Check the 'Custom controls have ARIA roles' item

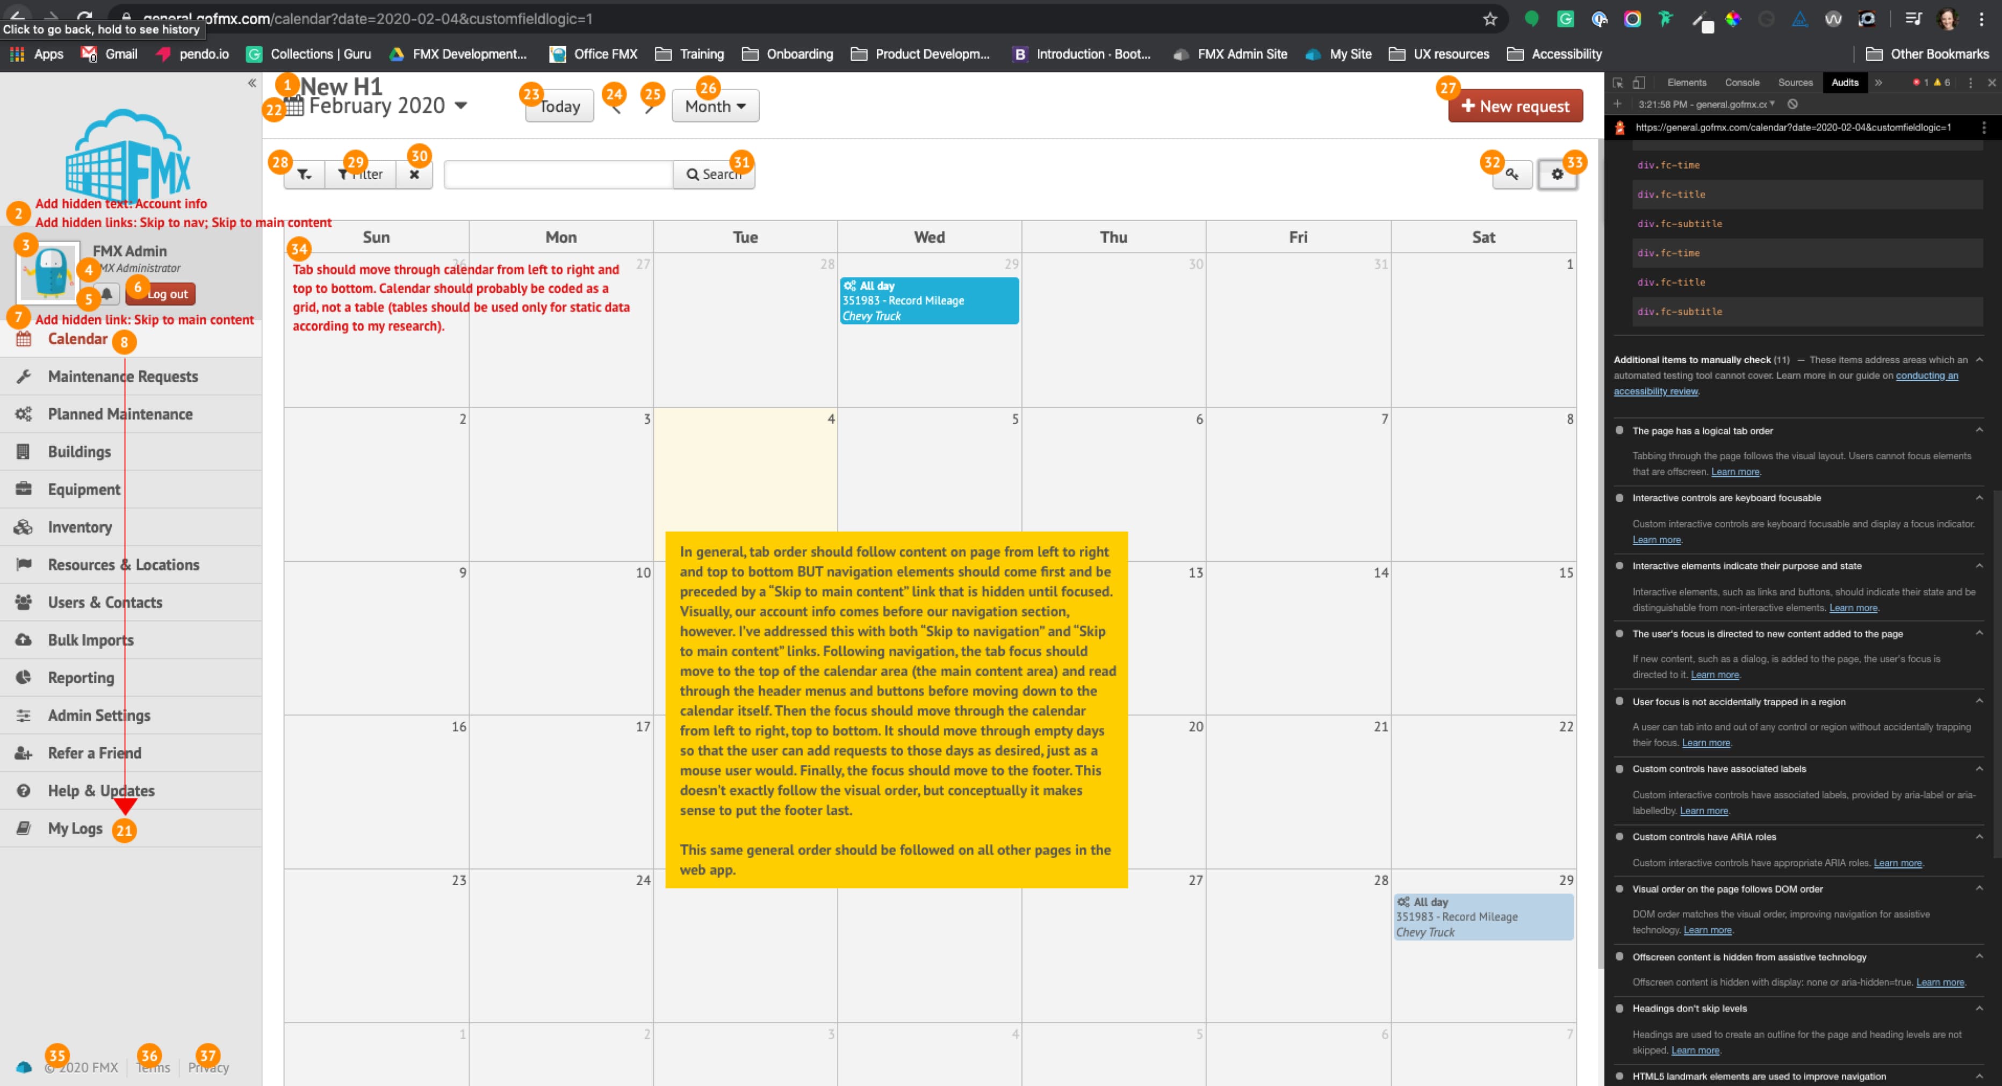[1619, 837]
